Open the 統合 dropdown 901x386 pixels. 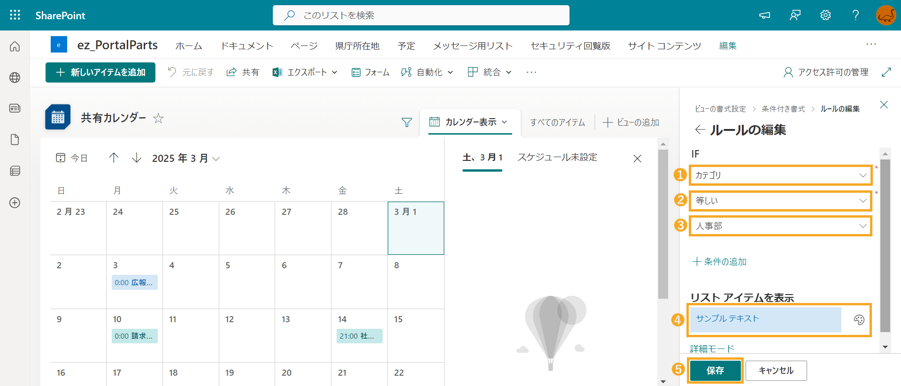point(489,72)
